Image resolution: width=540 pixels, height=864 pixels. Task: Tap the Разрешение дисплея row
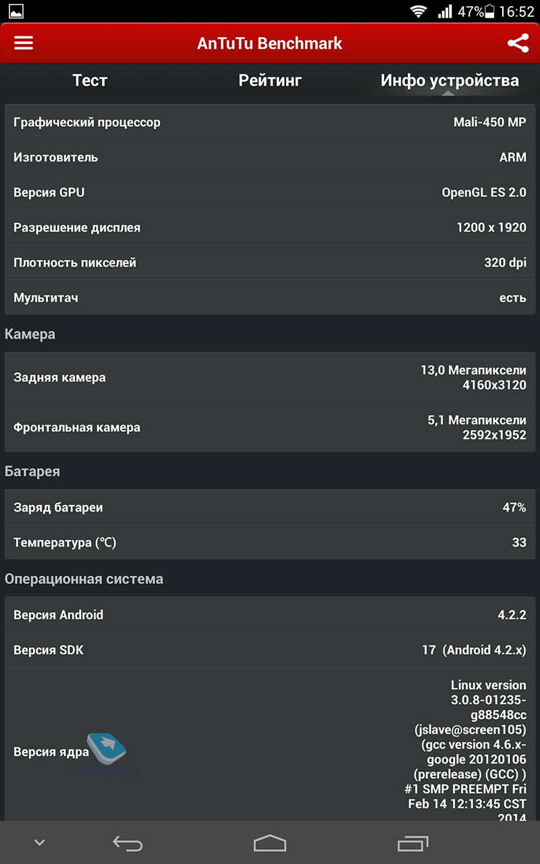[270, 227]
